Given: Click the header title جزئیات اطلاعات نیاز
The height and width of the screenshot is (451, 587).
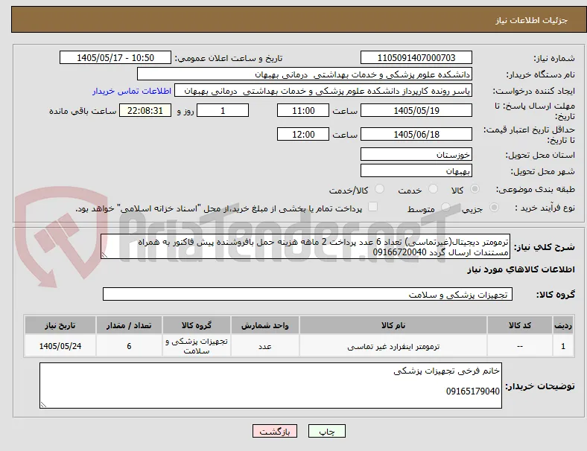Looking at the screenshot, I should (x=532, y=20).
